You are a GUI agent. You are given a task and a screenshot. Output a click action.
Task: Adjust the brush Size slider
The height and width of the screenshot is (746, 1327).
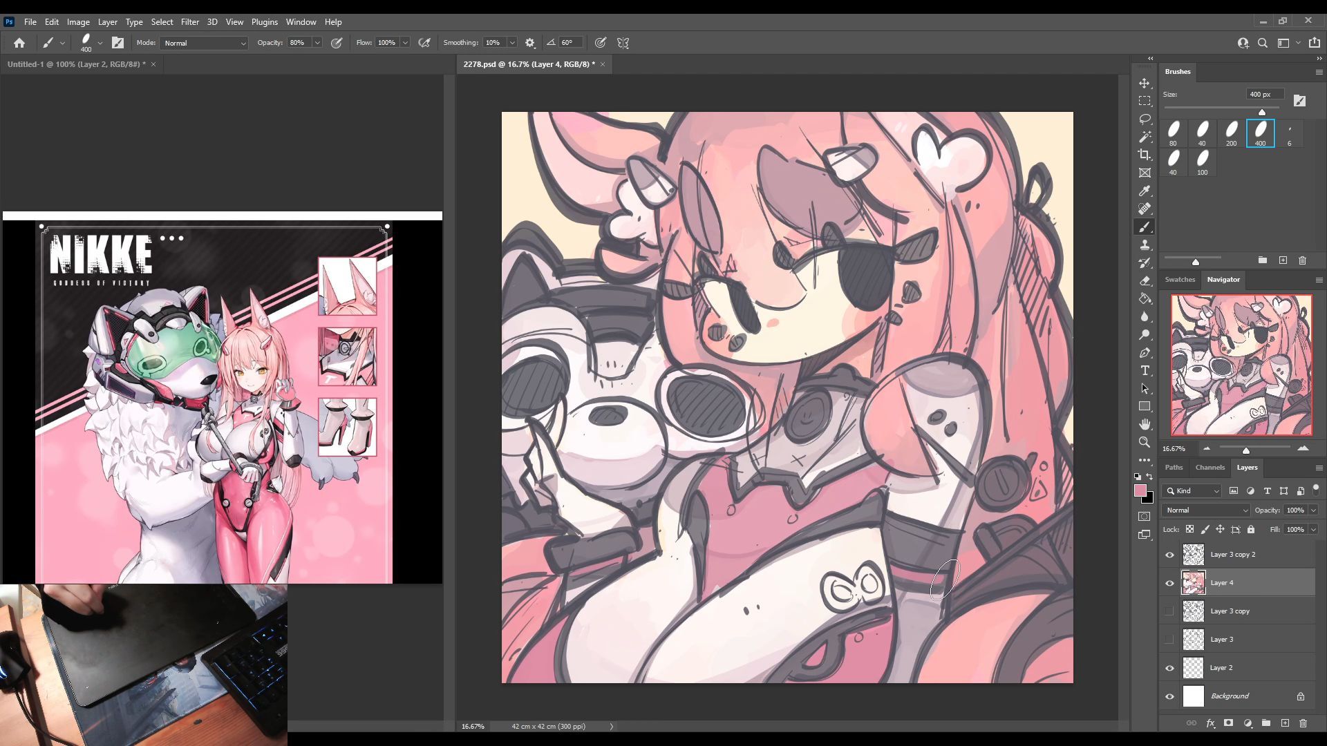coord(1261,112)
